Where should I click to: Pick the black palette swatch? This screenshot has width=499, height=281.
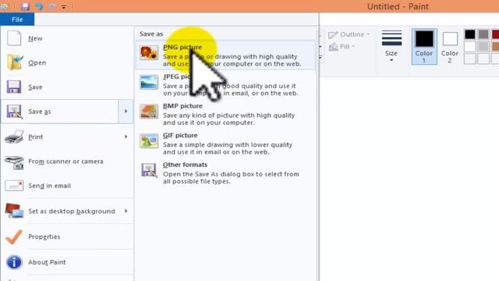(x=469, y=34)
